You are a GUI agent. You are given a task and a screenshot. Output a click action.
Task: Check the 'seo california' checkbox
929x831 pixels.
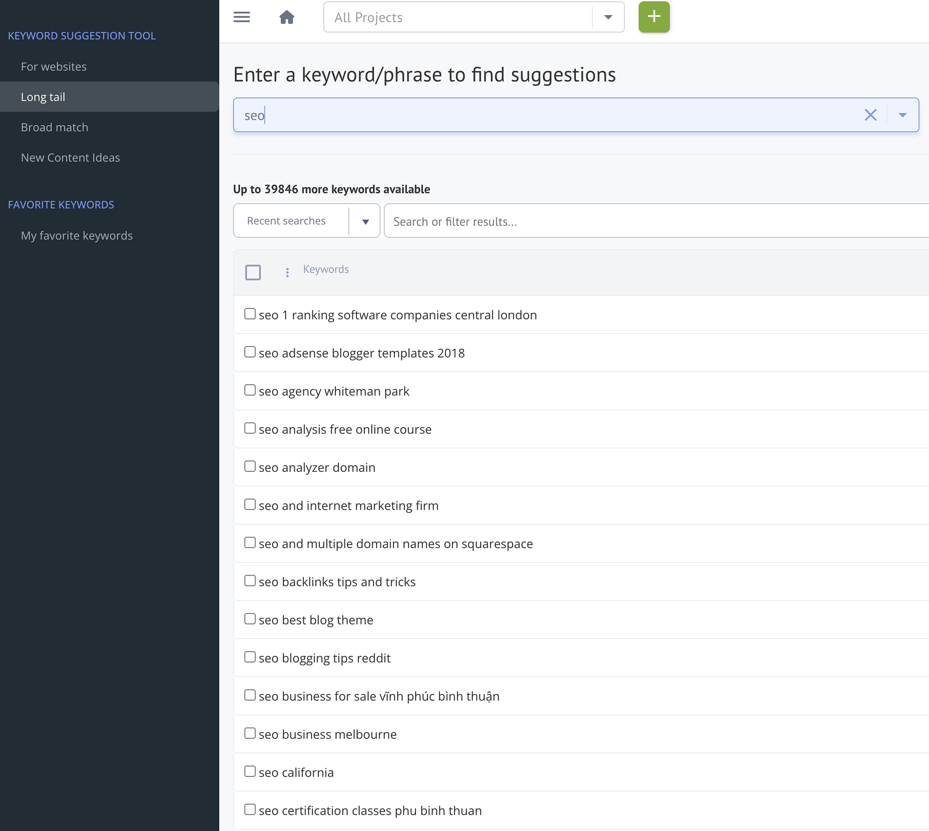point(249,771)
